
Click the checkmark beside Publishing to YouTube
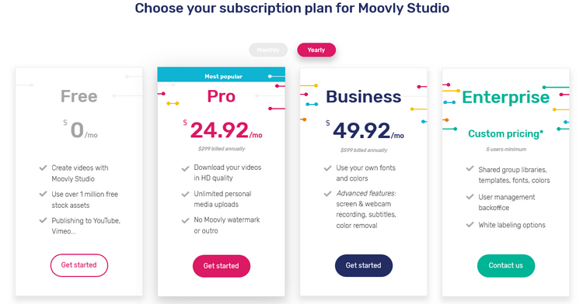[43, 220]
